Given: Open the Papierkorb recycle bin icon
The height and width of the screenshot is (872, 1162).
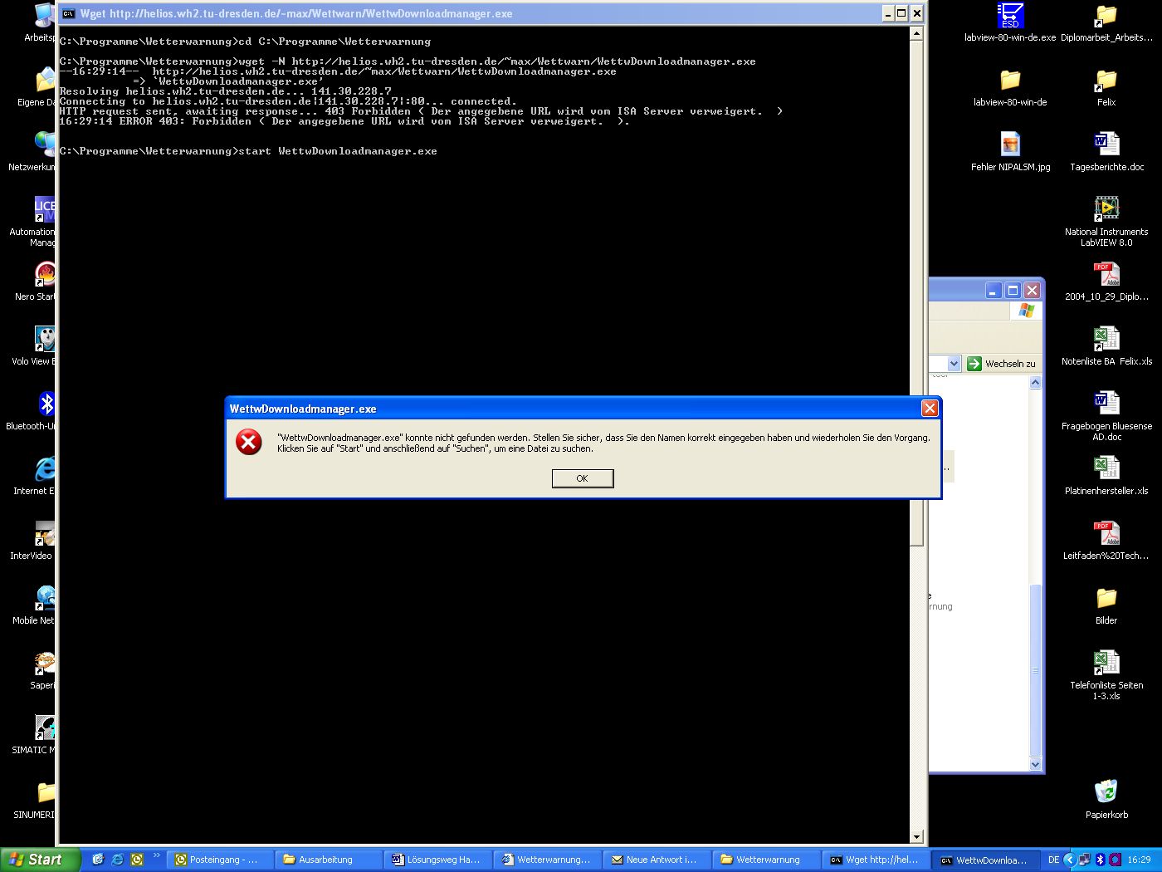Looking at the screenshot, I should tap(1106, 792).
